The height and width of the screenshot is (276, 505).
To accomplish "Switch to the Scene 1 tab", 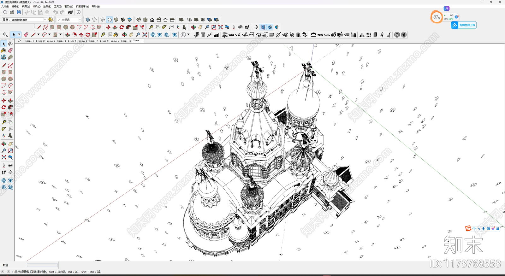I will point(29,41).
